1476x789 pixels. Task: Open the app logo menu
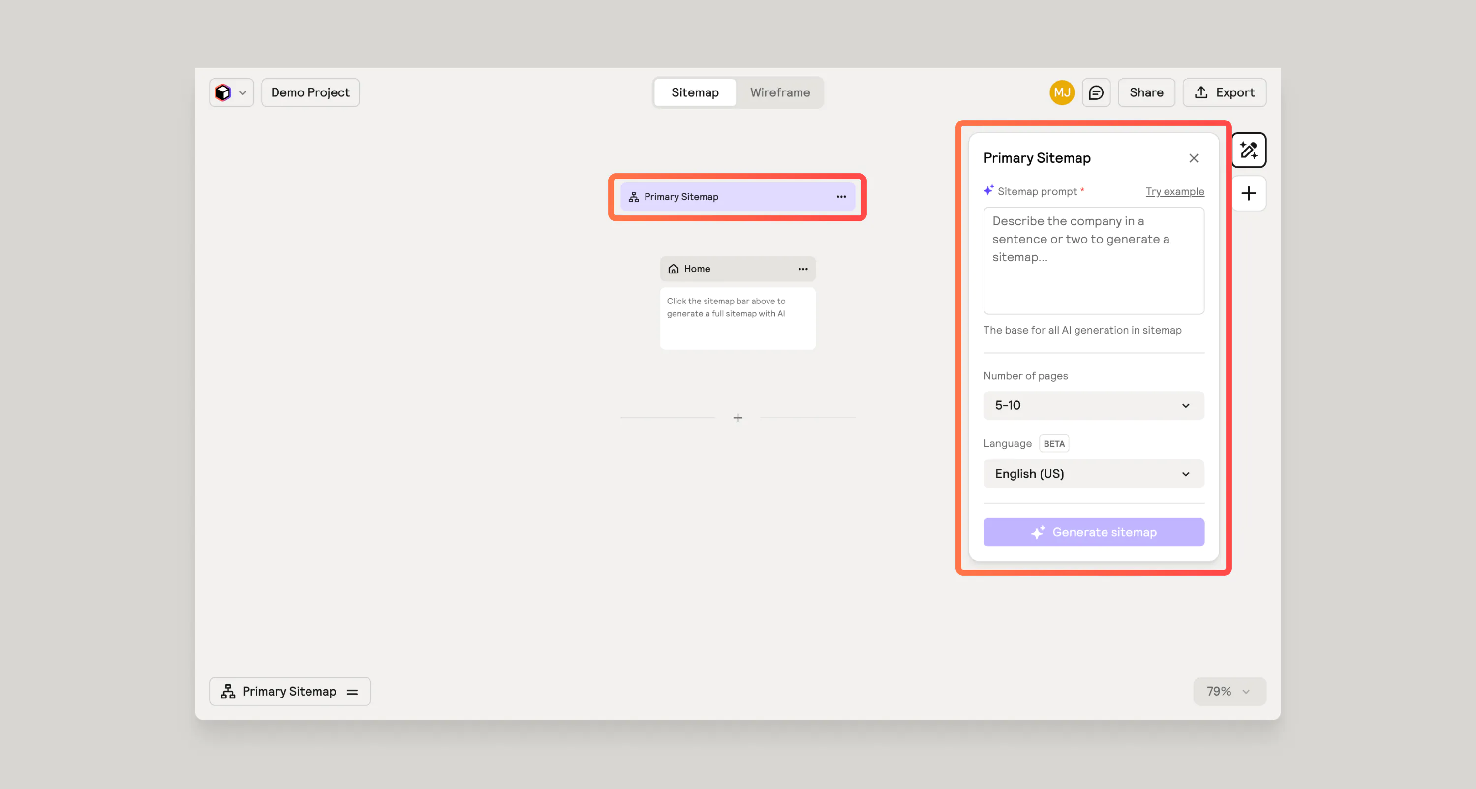coord(231,92)
